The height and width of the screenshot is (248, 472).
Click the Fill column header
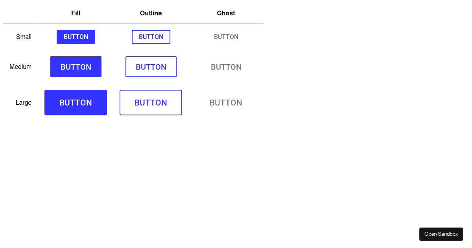coord(76,13)
